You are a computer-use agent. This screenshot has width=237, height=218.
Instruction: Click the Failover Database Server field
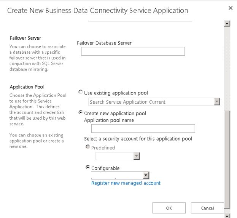133,51
